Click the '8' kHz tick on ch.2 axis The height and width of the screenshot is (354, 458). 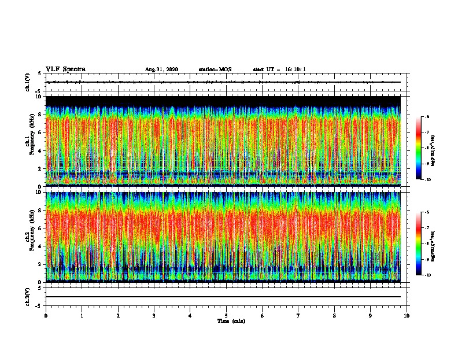pos(40,211)
